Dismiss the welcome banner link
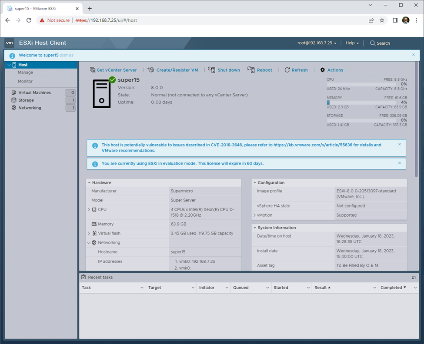This screenshot has width=424, height=344. (67, 55)
